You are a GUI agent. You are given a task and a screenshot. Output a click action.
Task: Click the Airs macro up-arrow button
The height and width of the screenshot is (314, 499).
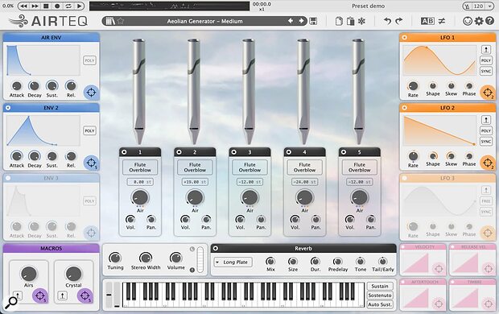[x=18, y=295]
